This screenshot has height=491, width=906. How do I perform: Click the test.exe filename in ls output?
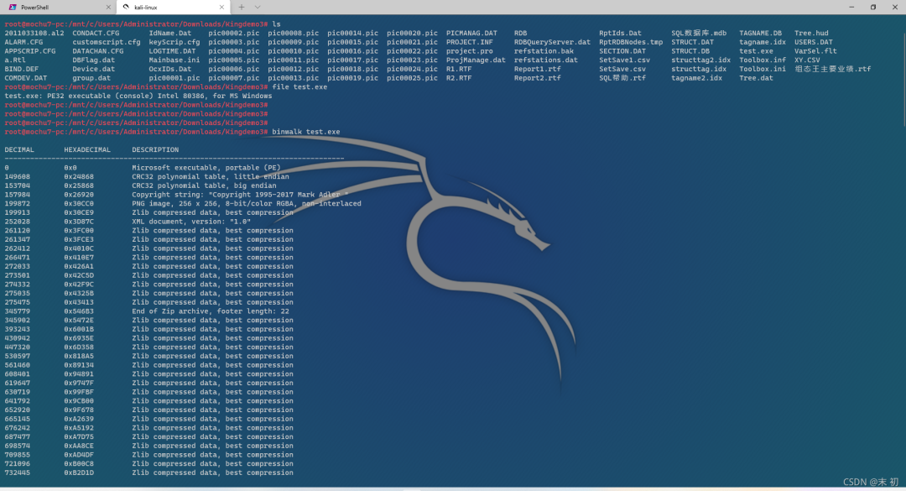756,51
